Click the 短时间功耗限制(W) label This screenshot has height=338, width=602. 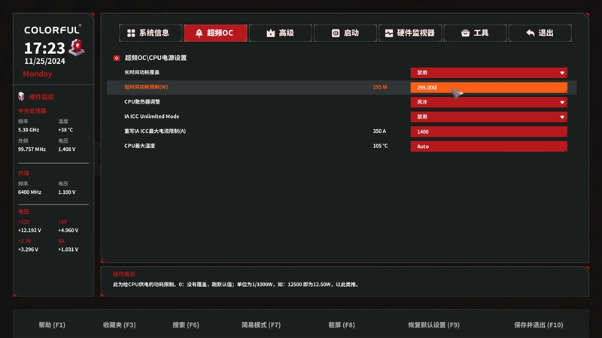point(146,87)
